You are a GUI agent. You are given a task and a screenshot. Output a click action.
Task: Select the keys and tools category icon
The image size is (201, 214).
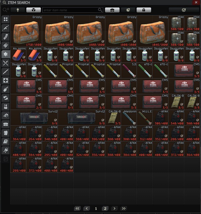[x=6, y=150]
